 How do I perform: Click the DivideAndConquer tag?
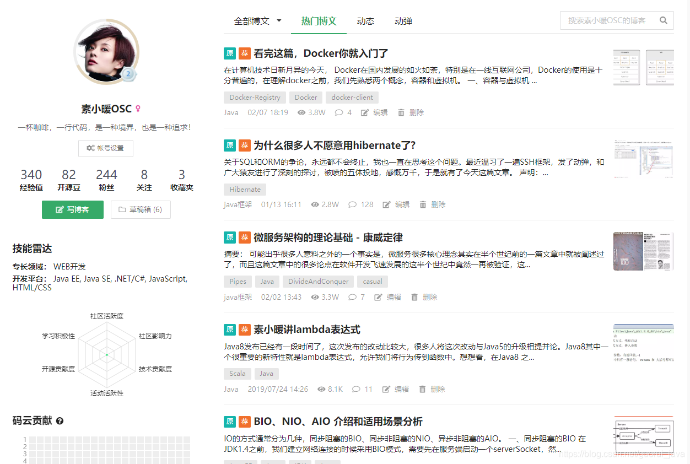pyautogui.click(x=318, y=282)
